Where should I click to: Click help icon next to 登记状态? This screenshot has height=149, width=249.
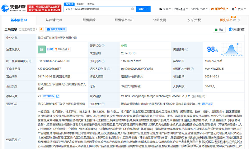[x=103, y=46]
